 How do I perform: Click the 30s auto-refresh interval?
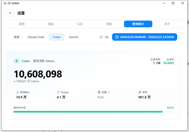pos(107,37)
